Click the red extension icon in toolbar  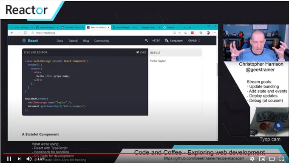click(x=193, y=33)
